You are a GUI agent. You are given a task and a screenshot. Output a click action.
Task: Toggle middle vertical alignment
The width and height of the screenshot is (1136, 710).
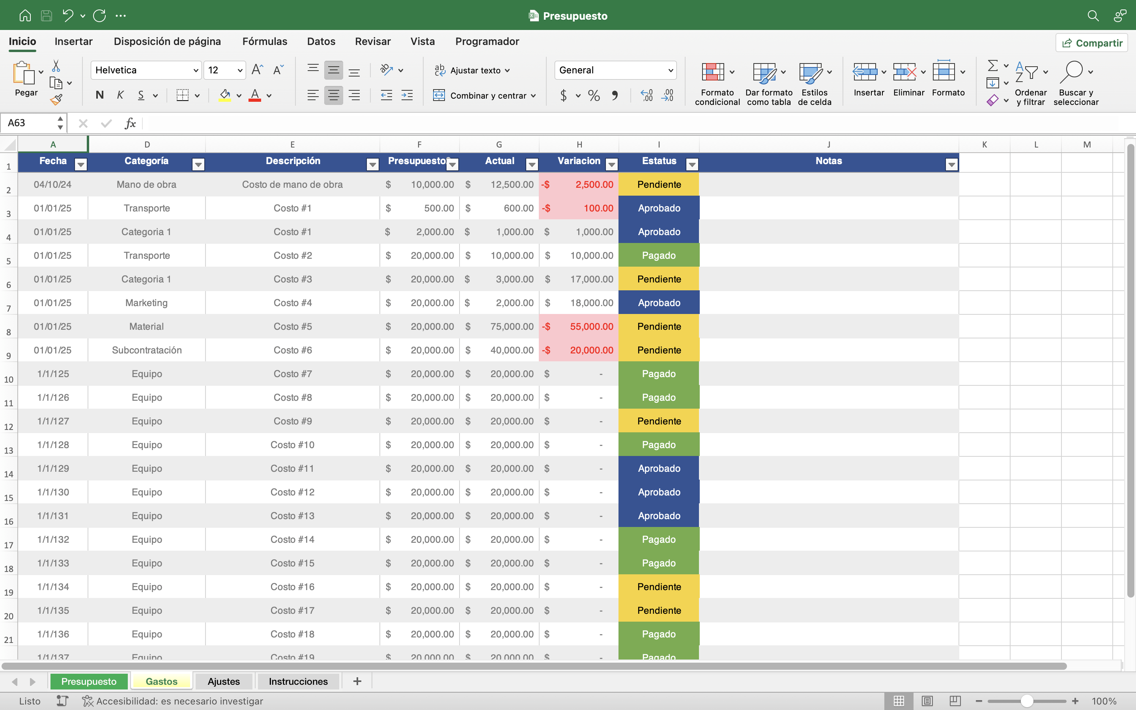click(x=333, y=71)
